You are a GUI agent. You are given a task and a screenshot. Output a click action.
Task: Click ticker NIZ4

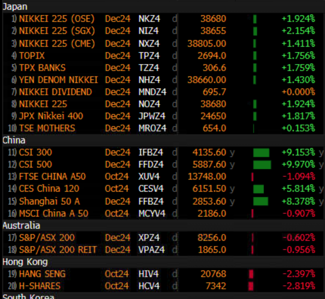[x=149, y=31]
